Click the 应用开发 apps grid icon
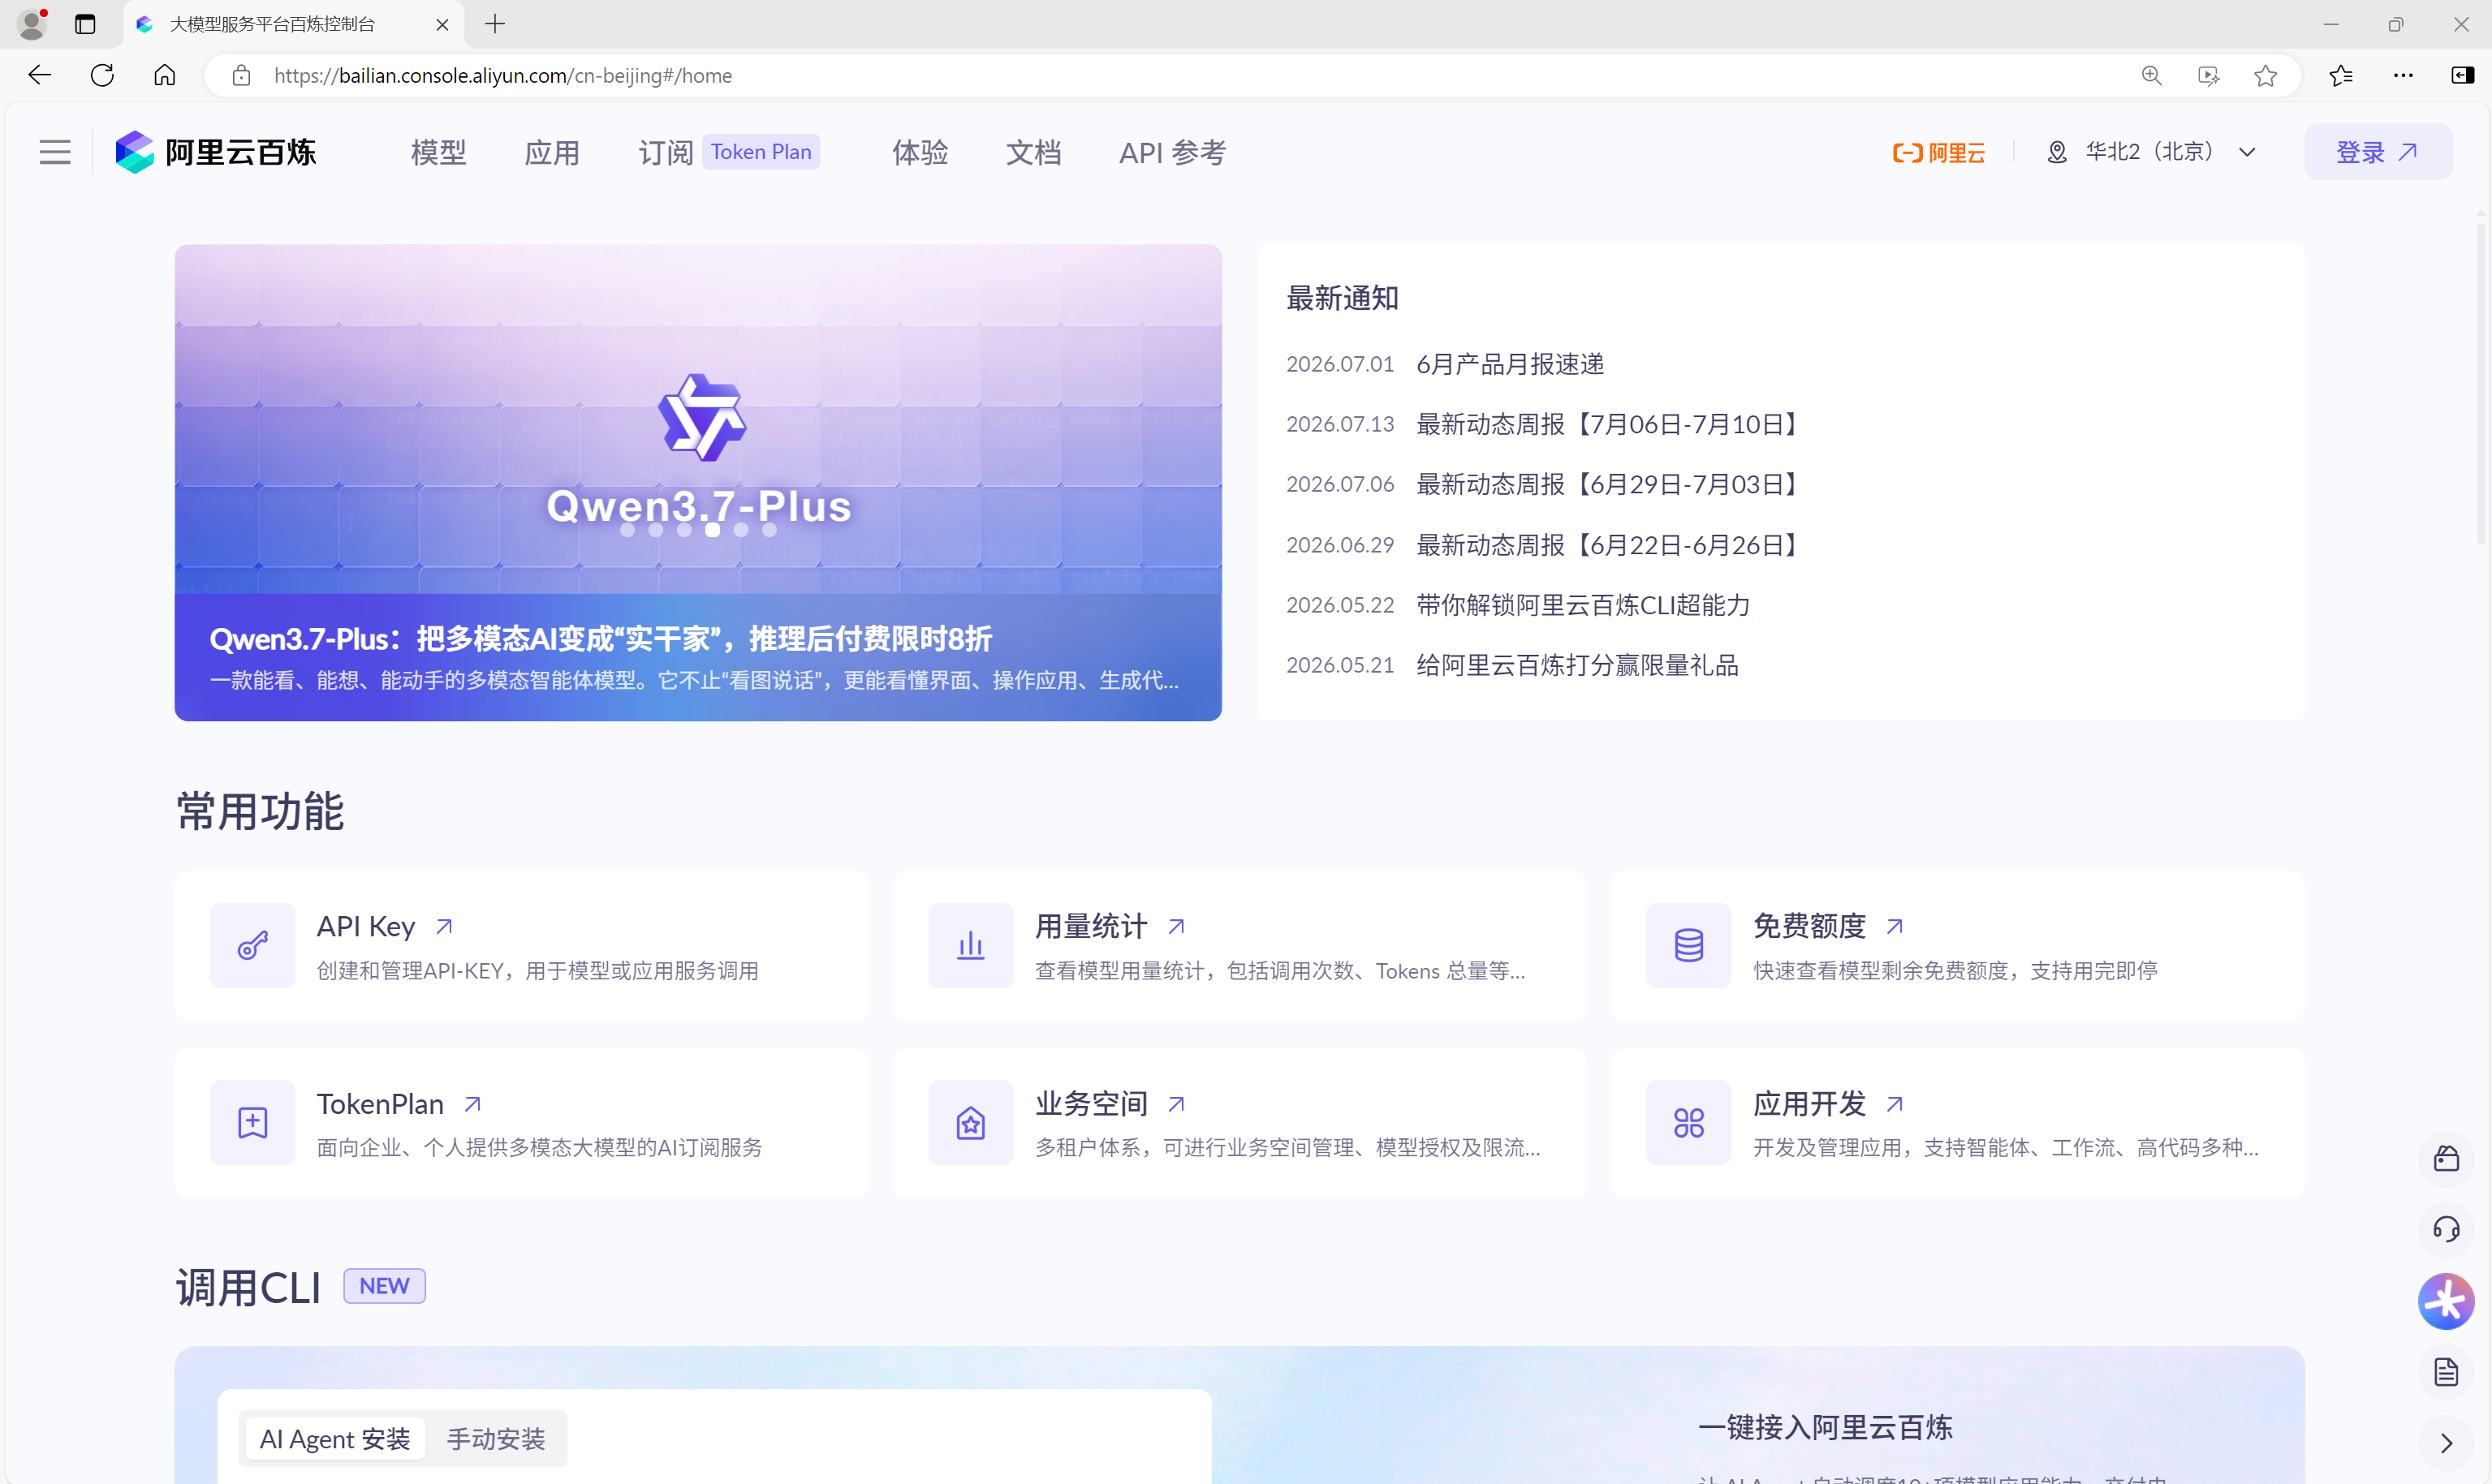 pyautogui.click(x=1688, y=1122)
